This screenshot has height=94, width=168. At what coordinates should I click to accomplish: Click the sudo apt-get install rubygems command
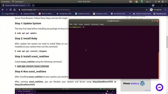click(32, 51)
